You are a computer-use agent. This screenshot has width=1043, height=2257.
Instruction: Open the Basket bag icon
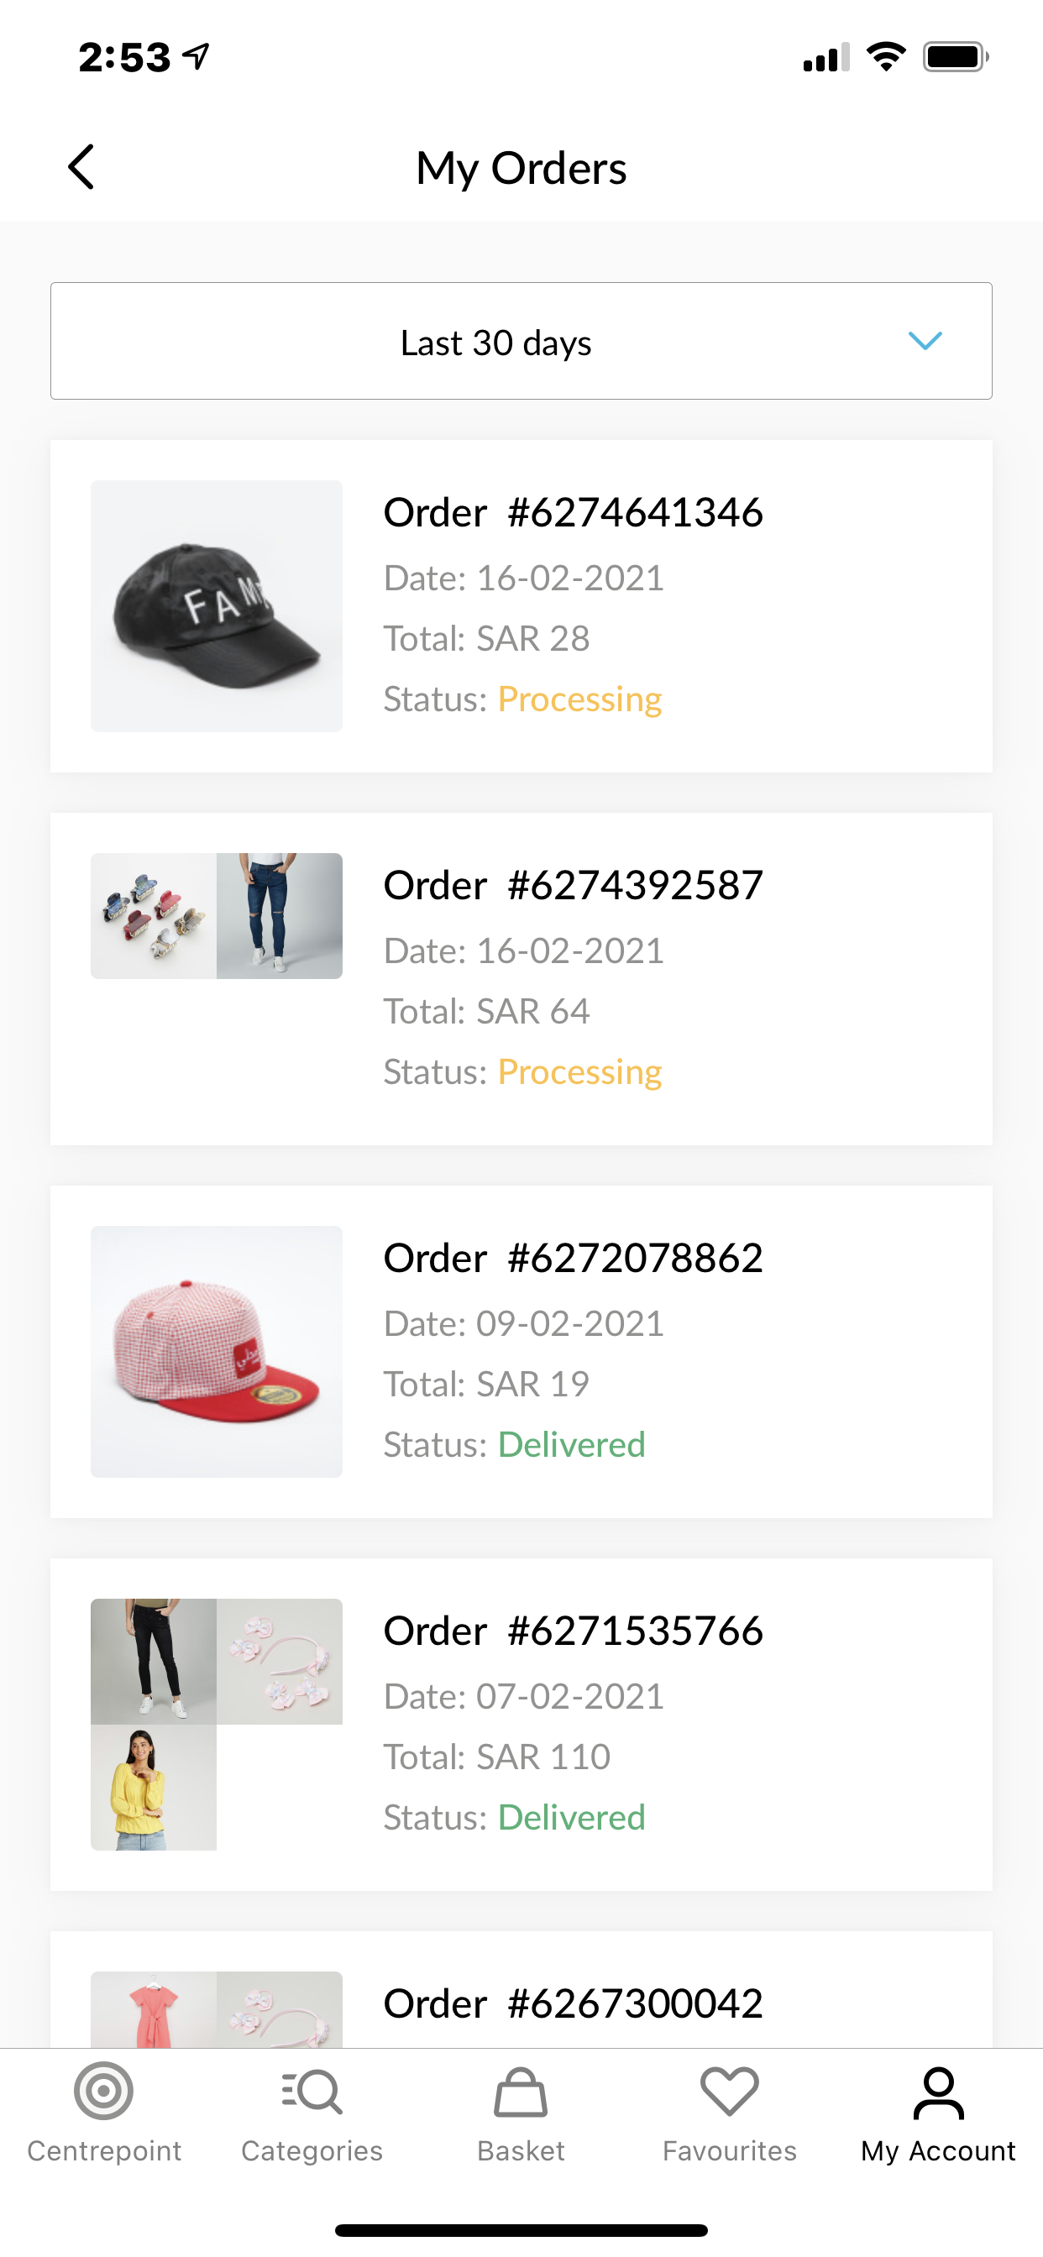click(521, 2092)
